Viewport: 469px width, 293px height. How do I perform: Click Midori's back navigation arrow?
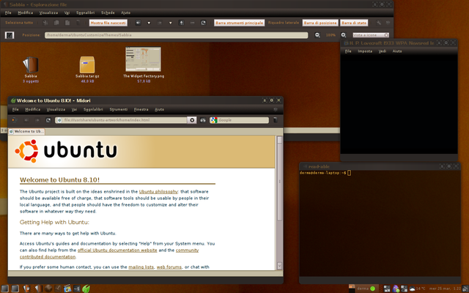pos(26,120)
